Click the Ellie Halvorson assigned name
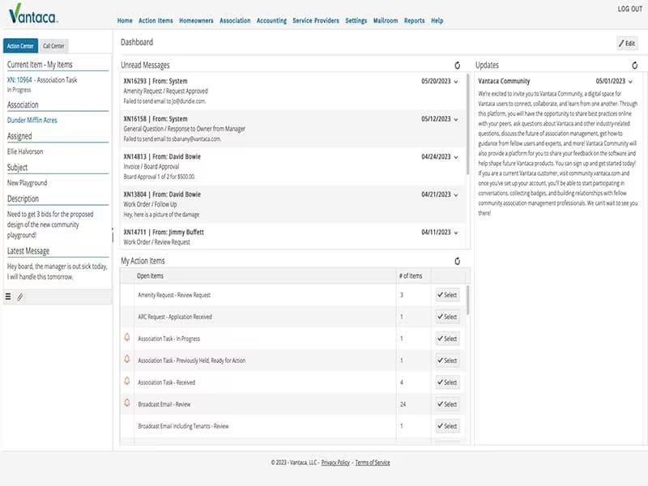 click(25, 151)
